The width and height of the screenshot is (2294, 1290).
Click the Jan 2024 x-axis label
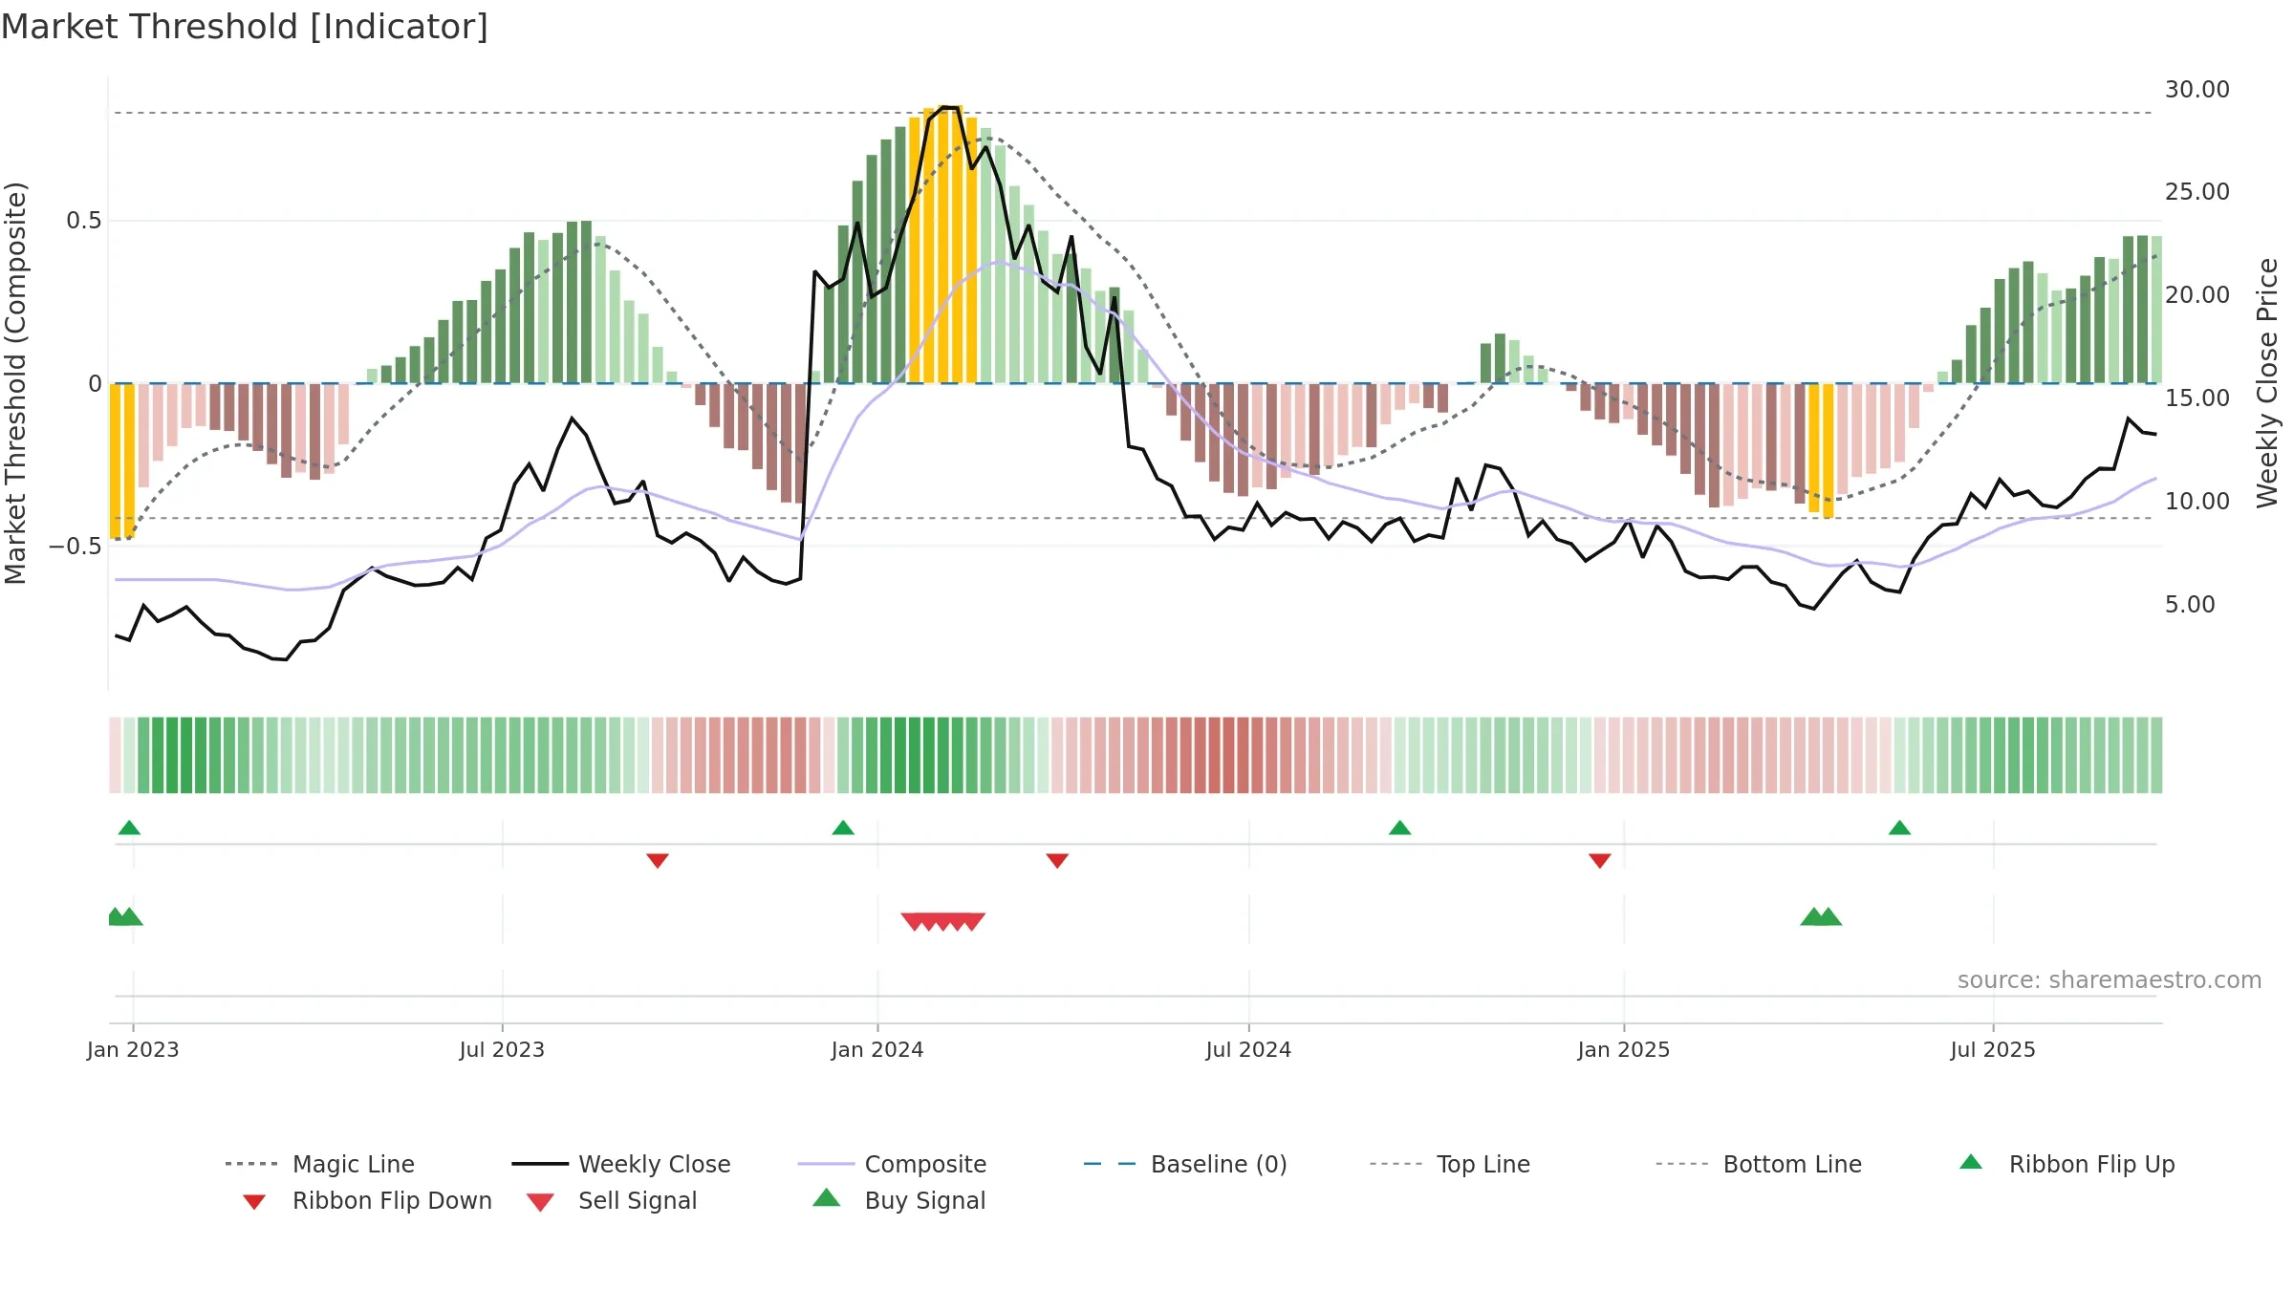pos(877,1050)
